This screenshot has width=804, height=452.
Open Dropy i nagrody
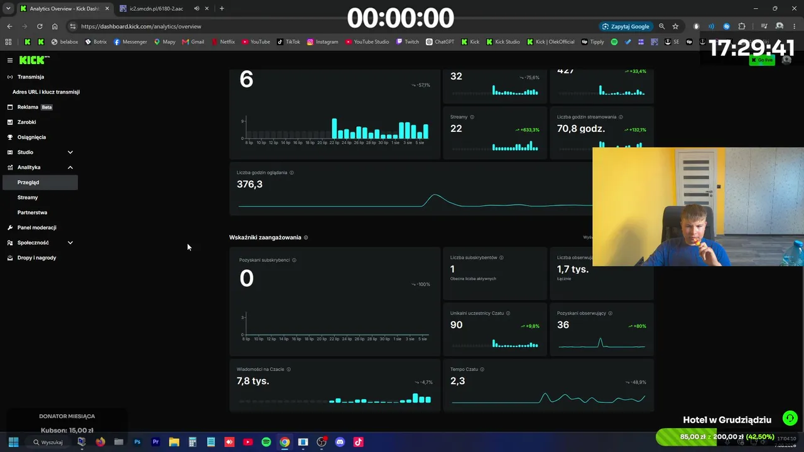pos(37,257)
